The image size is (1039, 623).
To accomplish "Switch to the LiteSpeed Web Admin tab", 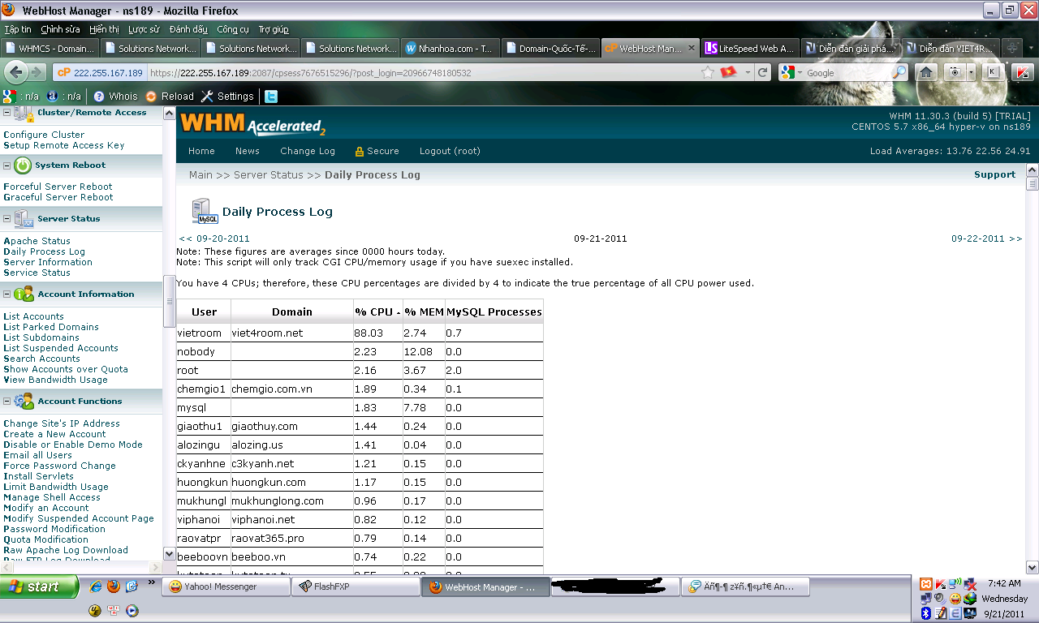I will click(x=750, y=48).
